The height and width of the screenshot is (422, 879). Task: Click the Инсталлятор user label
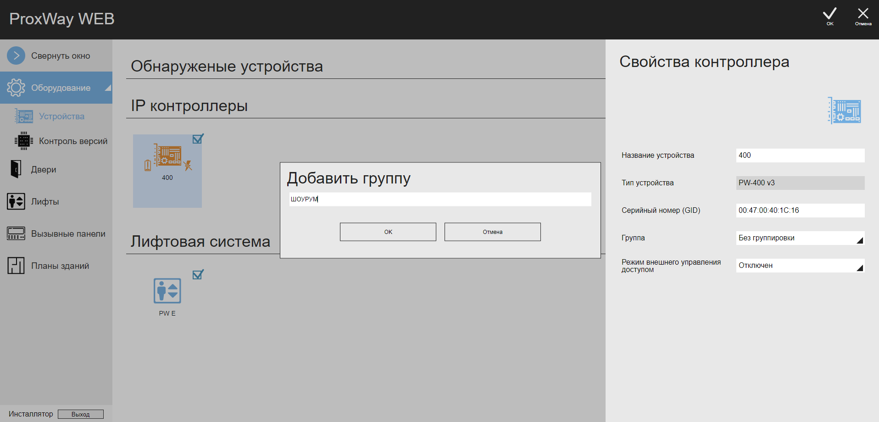(x=31, y=414)
